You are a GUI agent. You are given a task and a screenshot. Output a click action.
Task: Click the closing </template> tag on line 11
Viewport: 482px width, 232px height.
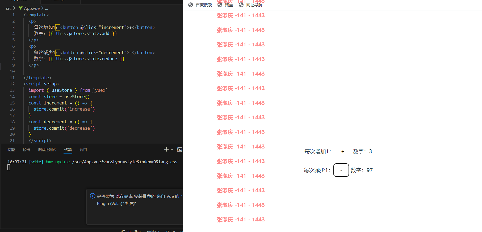(37, 78)
